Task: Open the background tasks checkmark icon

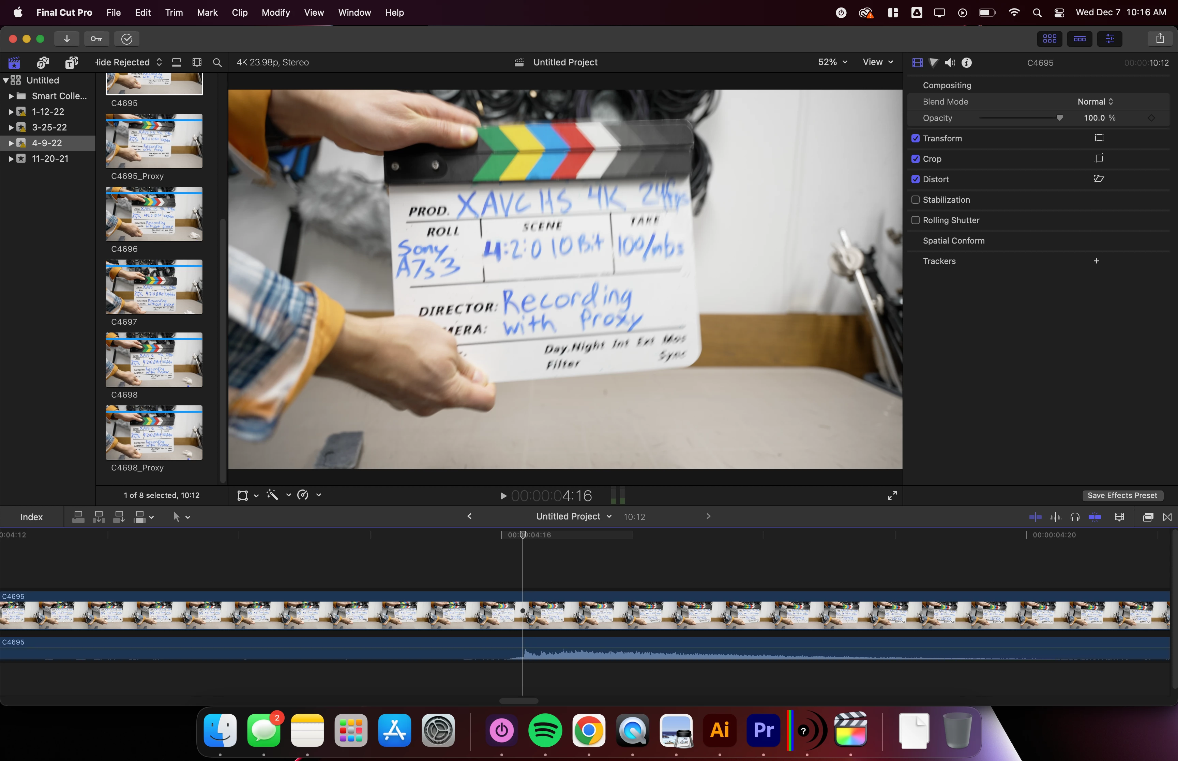Action: (126, 38)
